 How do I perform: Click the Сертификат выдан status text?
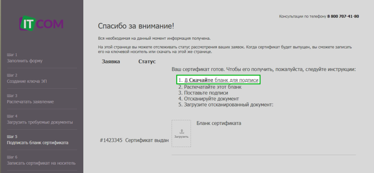pos(147,140)
